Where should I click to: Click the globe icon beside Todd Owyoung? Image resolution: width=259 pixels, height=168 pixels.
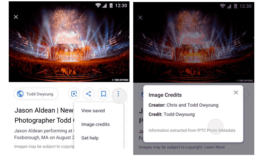20,94
